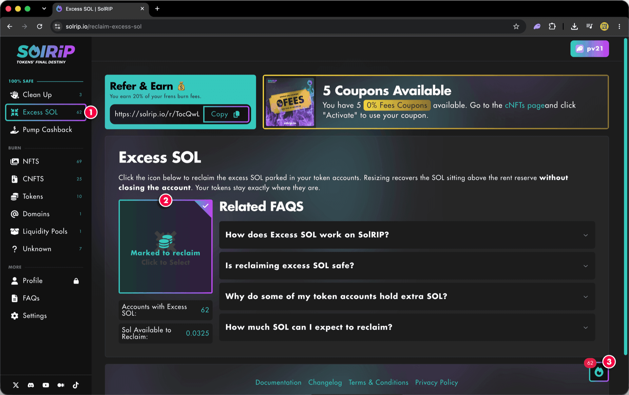The height and width of the screenshot is (395, 629).
Task: Click the "Related FAQS" heading
Action: pos(261,207)
